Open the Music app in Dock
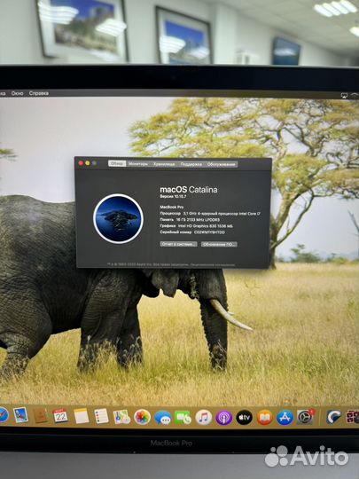Screen dimensions: 359x479 click(x=204, y=417)
